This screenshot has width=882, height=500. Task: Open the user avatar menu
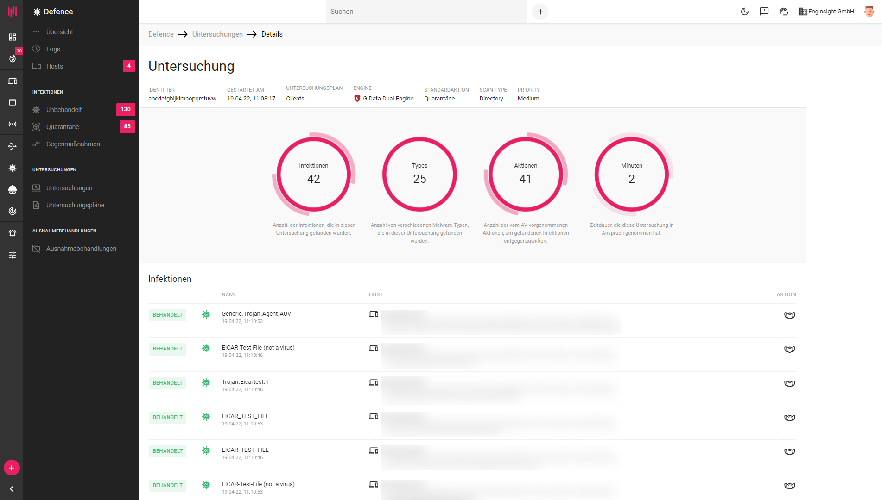point(869,12)
